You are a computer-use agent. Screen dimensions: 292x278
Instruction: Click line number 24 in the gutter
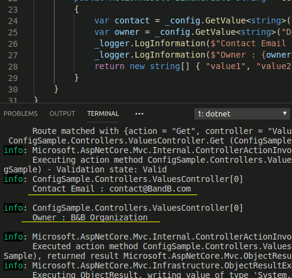pyautogui.click(x=13, y=21)
